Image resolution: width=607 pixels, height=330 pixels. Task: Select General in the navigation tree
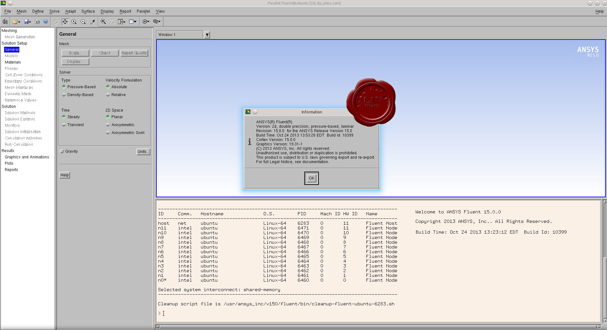coord(12,50)
